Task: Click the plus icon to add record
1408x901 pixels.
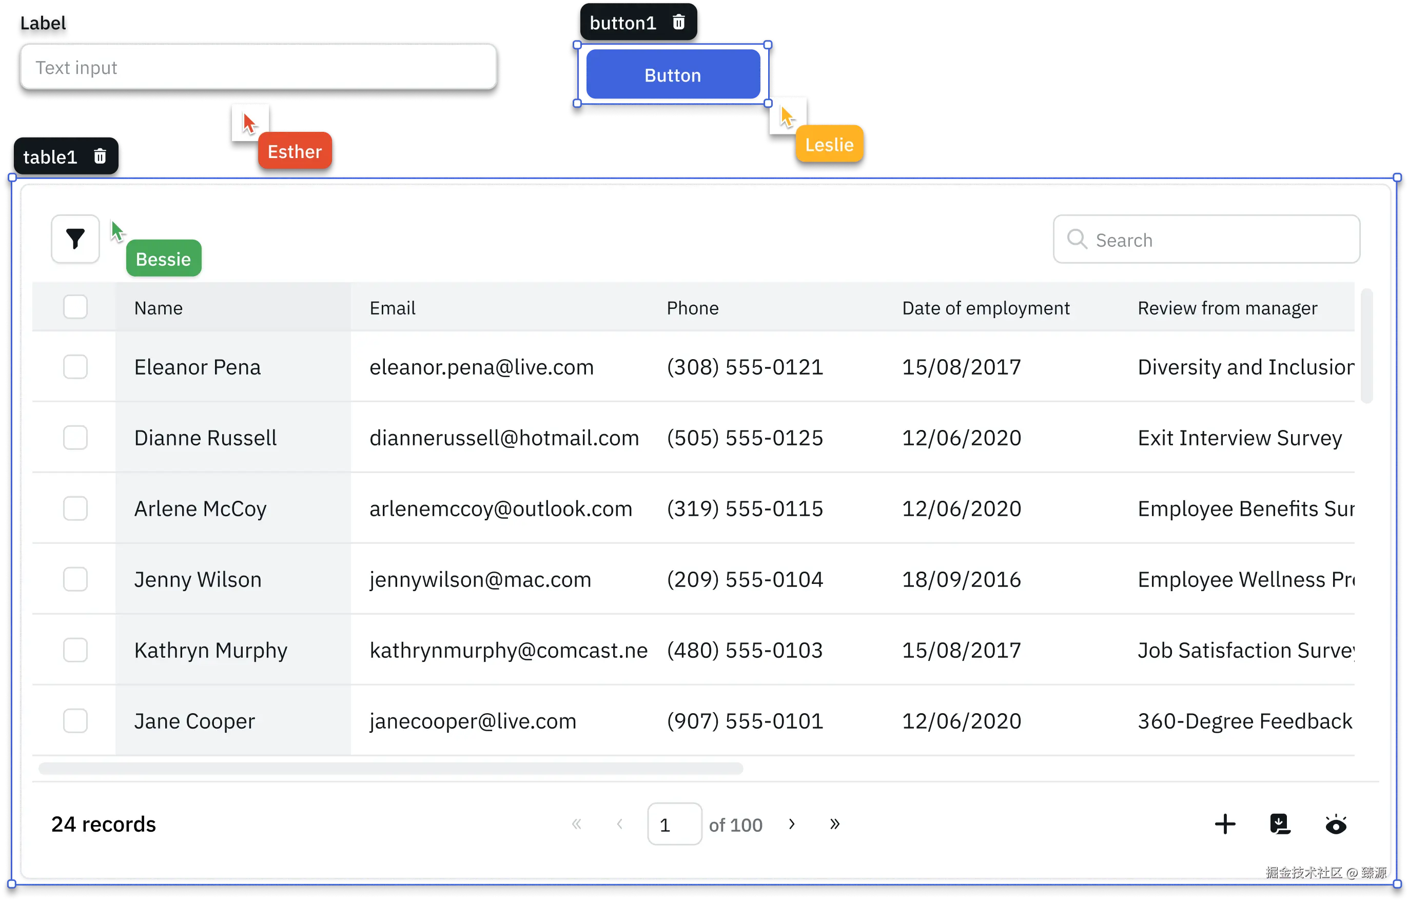Action: 1224,824
